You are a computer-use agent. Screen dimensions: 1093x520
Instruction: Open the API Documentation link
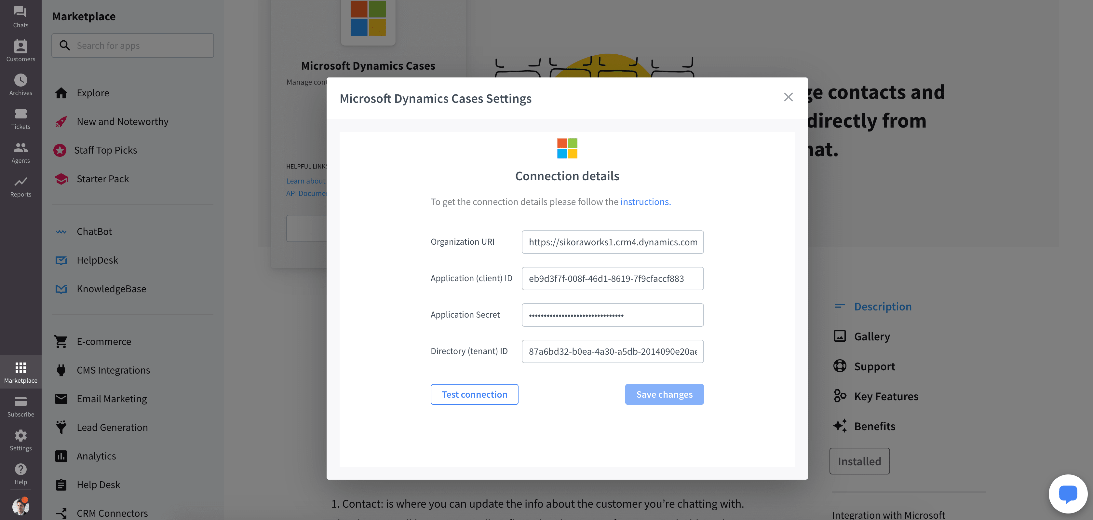click(306, 193)
